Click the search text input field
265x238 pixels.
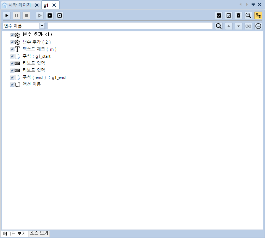pos(130,26)
